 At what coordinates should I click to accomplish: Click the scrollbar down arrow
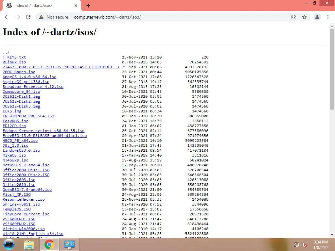tap(332, 235)
